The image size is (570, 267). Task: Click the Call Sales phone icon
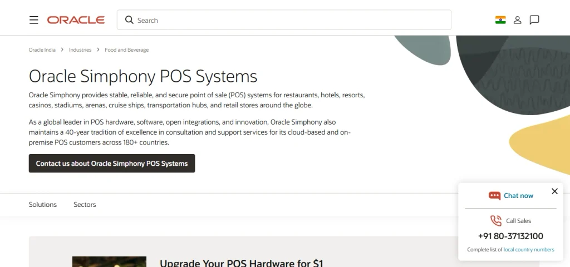tap(496, 220)
